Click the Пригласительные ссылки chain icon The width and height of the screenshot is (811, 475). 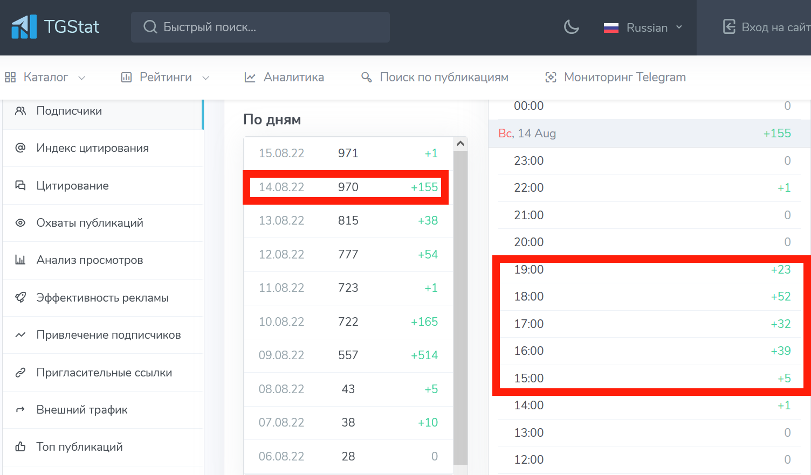coord(20,372)
